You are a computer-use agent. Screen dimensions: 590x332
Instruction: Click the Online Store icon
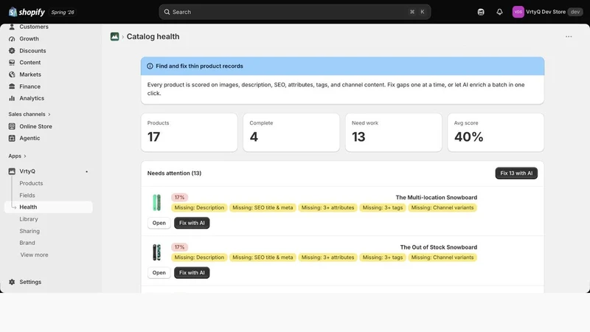click(12, 126)
